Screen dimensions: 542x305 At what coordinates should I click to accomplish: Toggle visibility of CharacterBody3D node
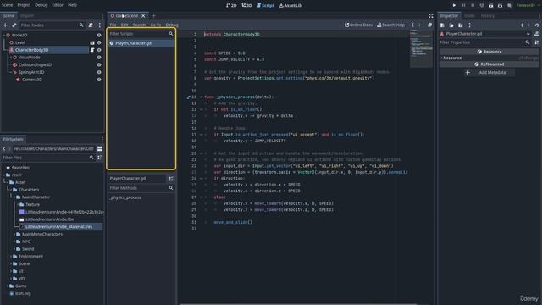(x=99, y=50)
